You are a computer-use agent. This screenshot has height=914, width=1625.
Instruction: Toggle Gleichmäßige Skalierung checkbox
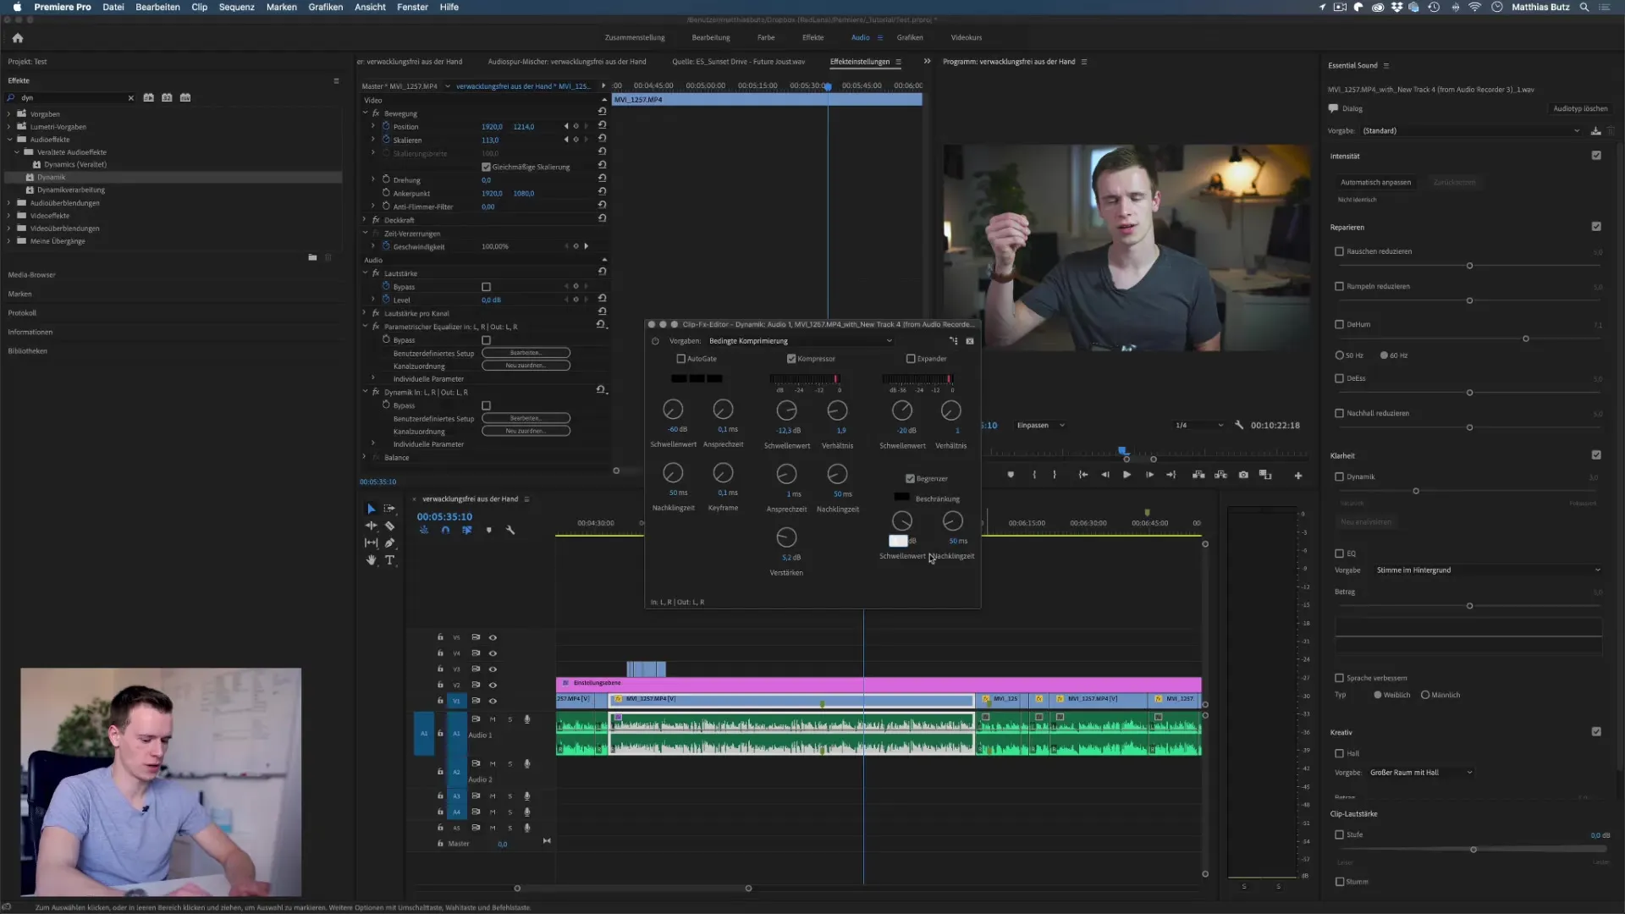486,168
